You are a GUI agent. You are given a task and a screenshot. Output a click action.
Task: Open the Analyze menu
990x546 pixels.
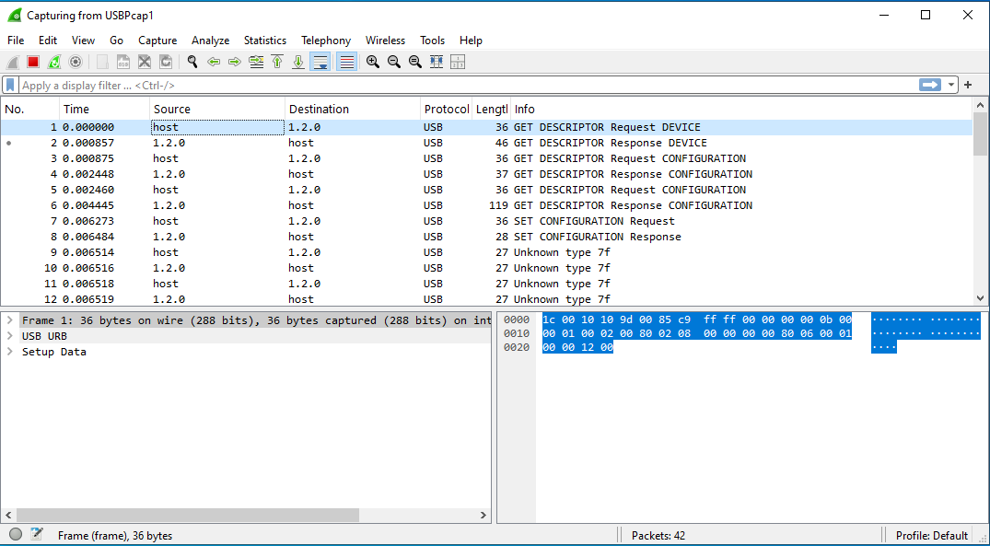click(210, 41)
